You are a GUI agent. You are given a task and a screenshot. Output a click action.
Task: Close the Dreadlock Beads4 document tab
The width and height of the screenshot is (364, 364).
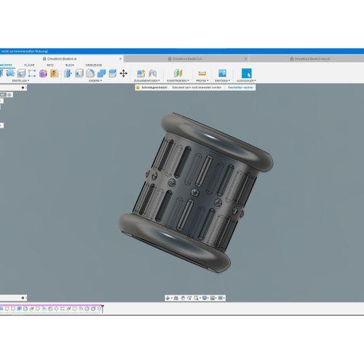point(120,59)
